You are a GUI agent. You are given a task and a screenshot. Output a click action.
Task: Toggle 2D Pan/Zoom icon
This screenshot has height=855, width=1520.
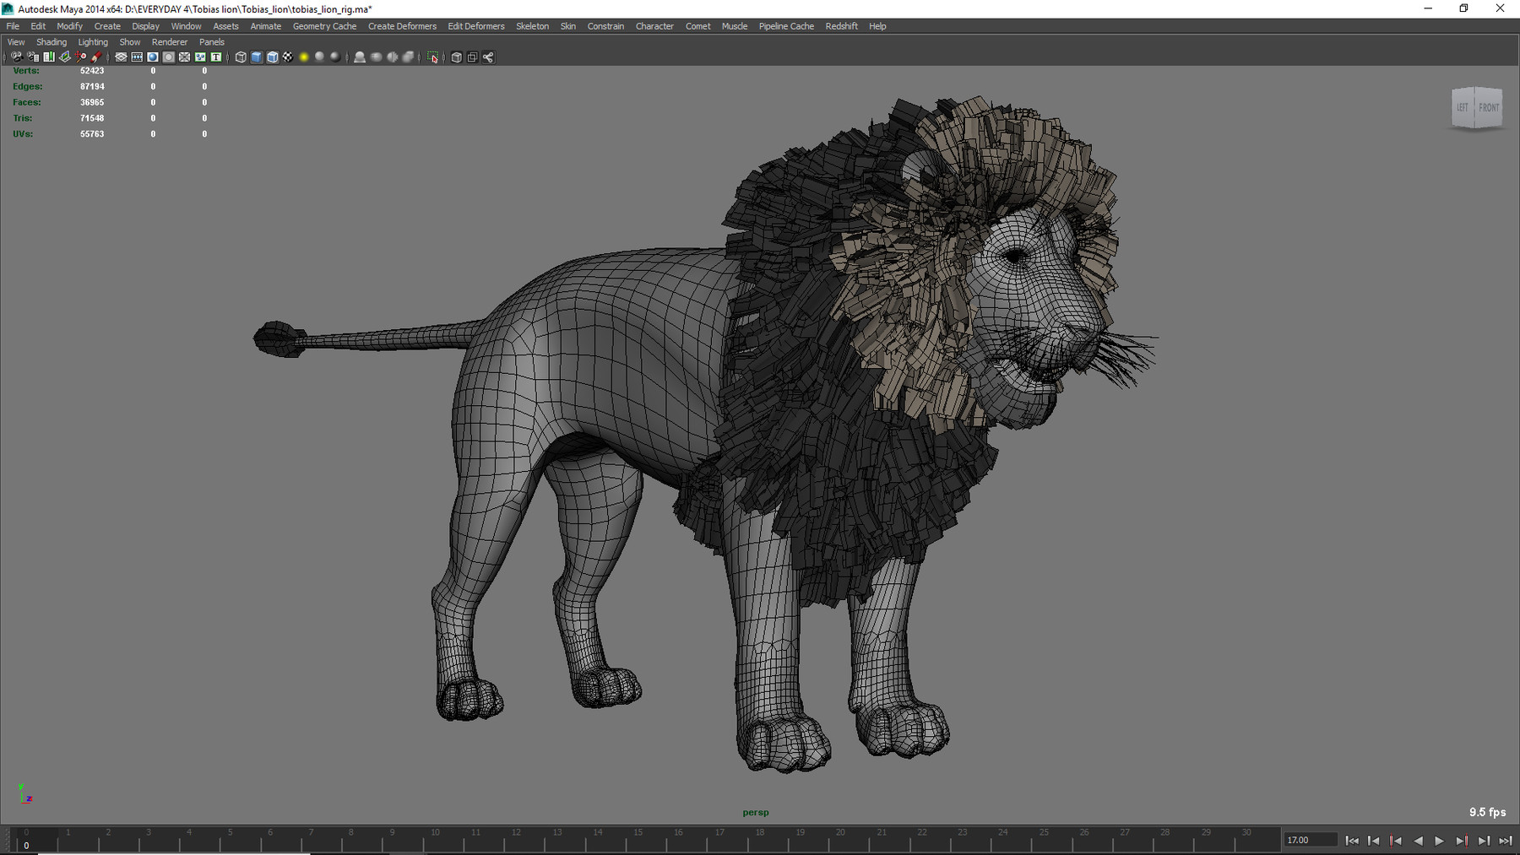click(80, 57)
